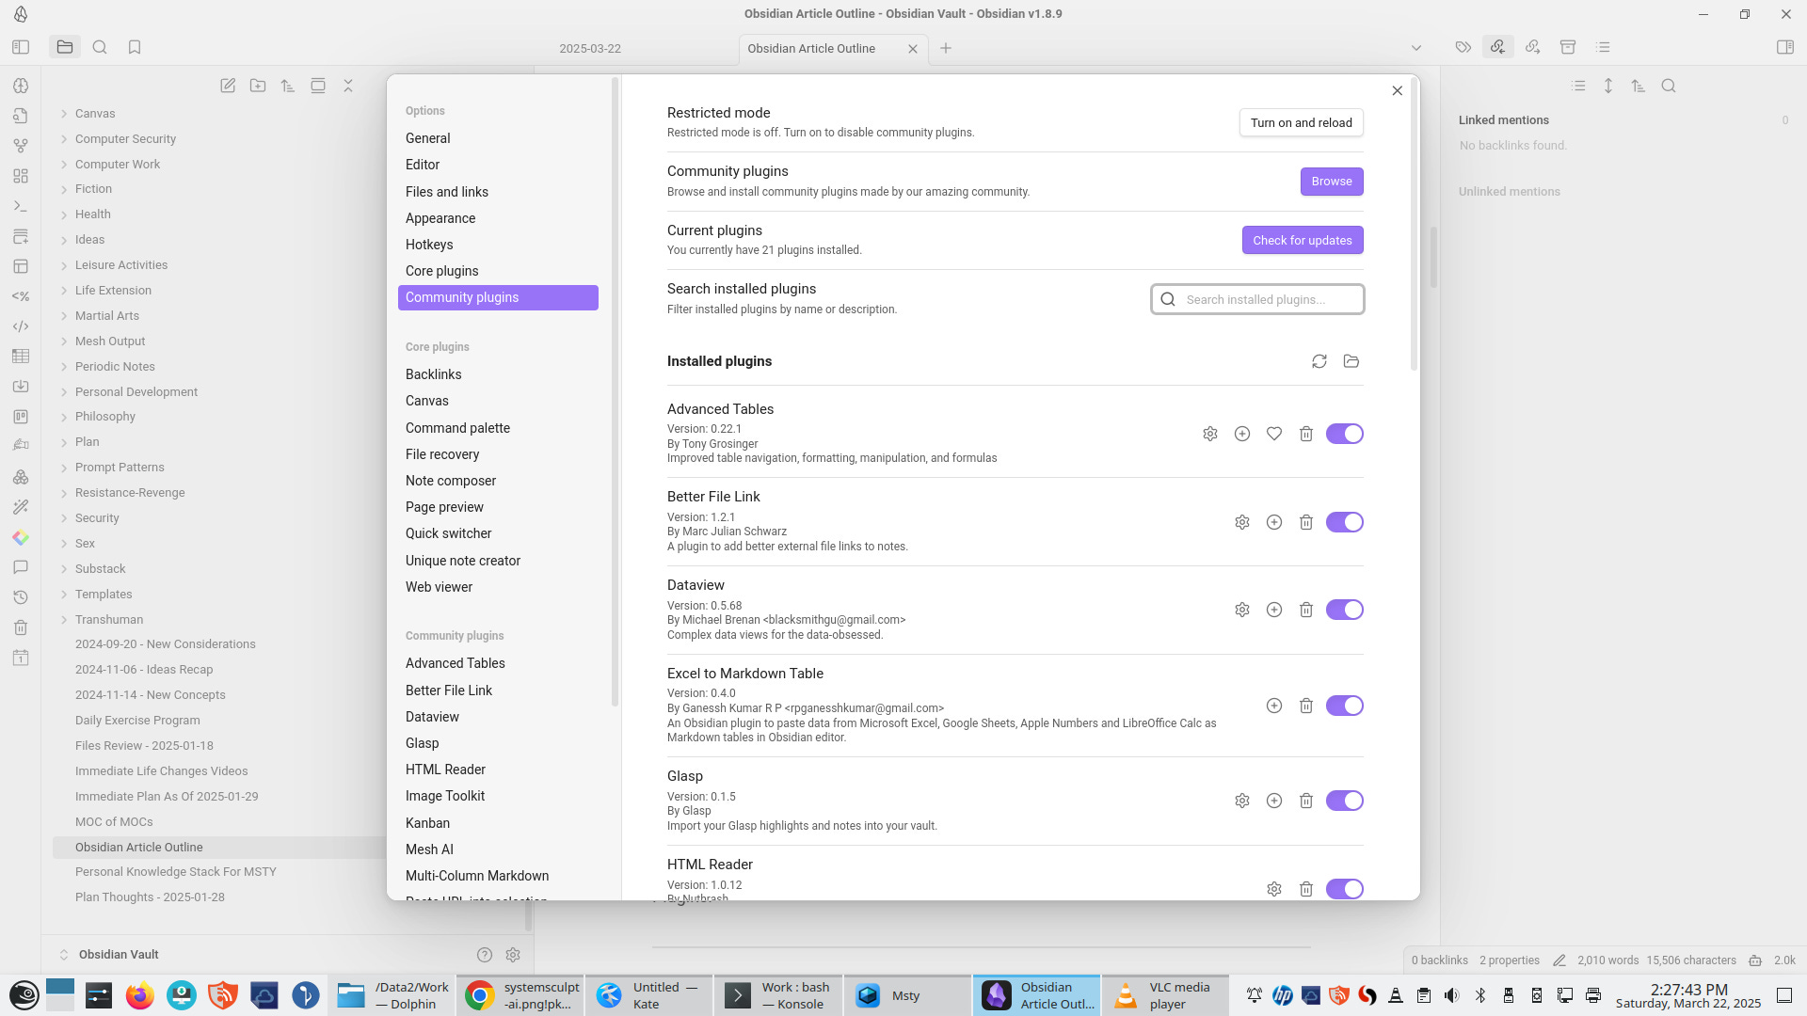This screenshot has width=1807, height=1016.
Task: Click hotkey plus icon for Better File Link
Action: point(1274,522)
